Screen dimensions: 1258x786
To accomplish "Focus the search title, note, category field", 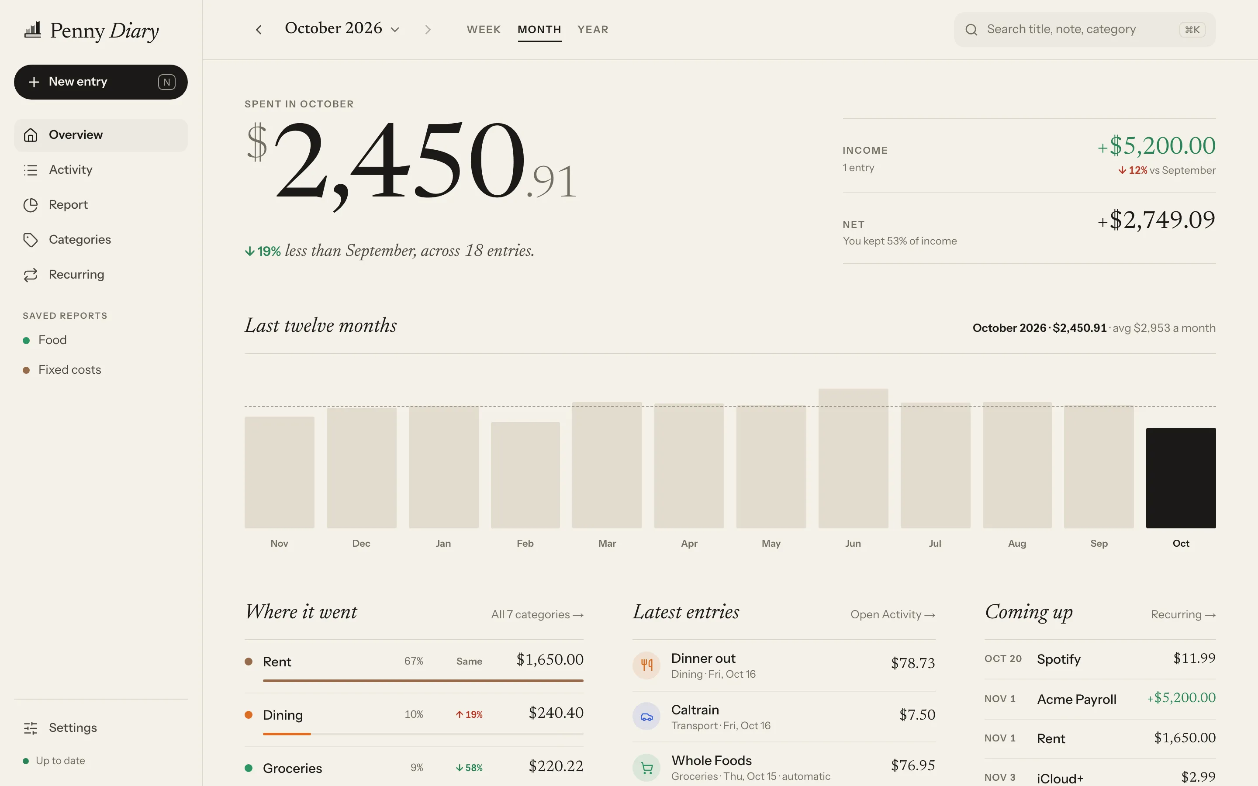I will click(x=1085, y=30).
